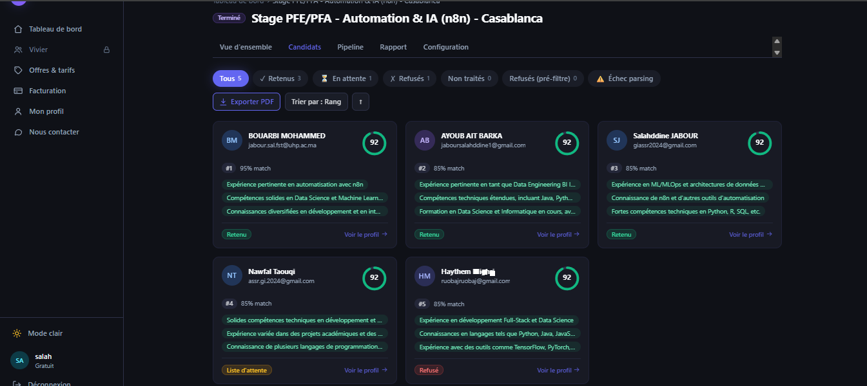
Task: Click the Refusé badge on Haythem card
Action: 429,370
